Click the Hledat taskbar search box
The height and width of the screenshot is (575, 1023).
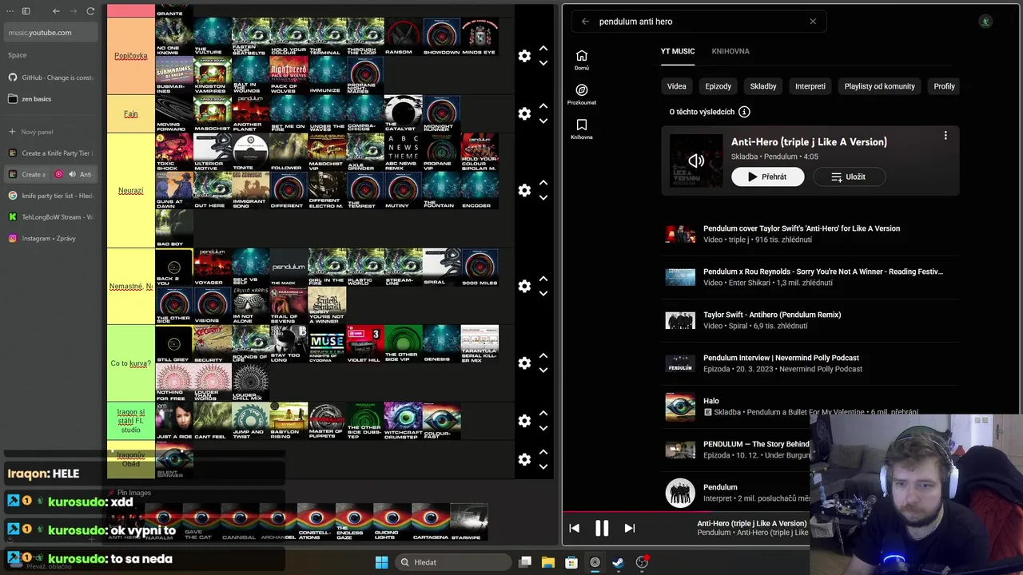click(x=452, y=562)
